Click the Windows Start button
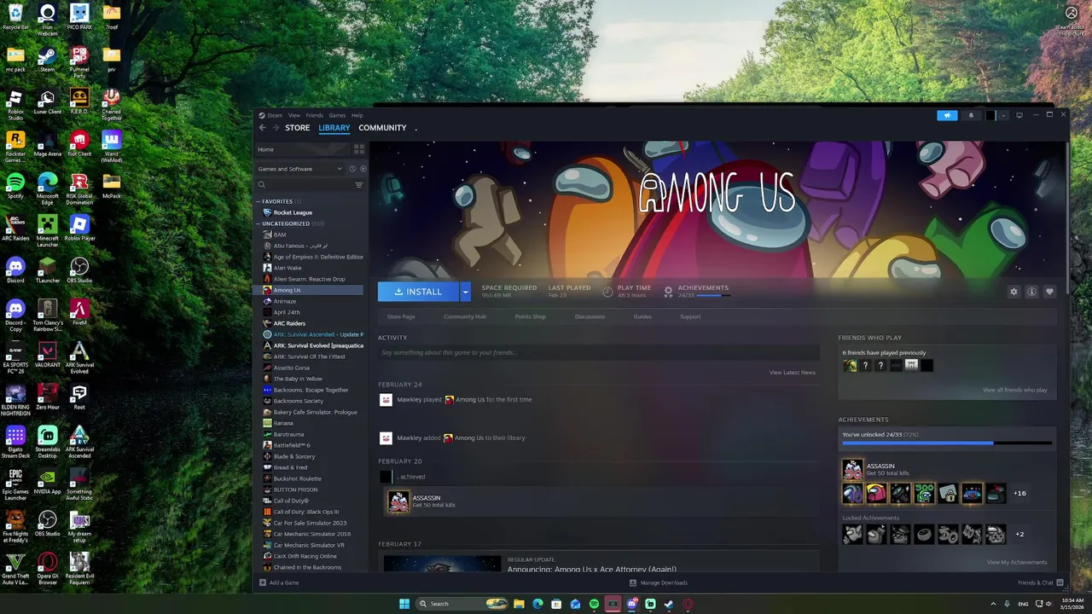This screenshot has width=1092, height=614. pos(404,604)
